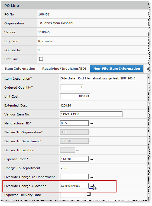152x206 pixels.
Task: Click lookup dots next to Deliver To Organization
Action: [x=91, y=133]
